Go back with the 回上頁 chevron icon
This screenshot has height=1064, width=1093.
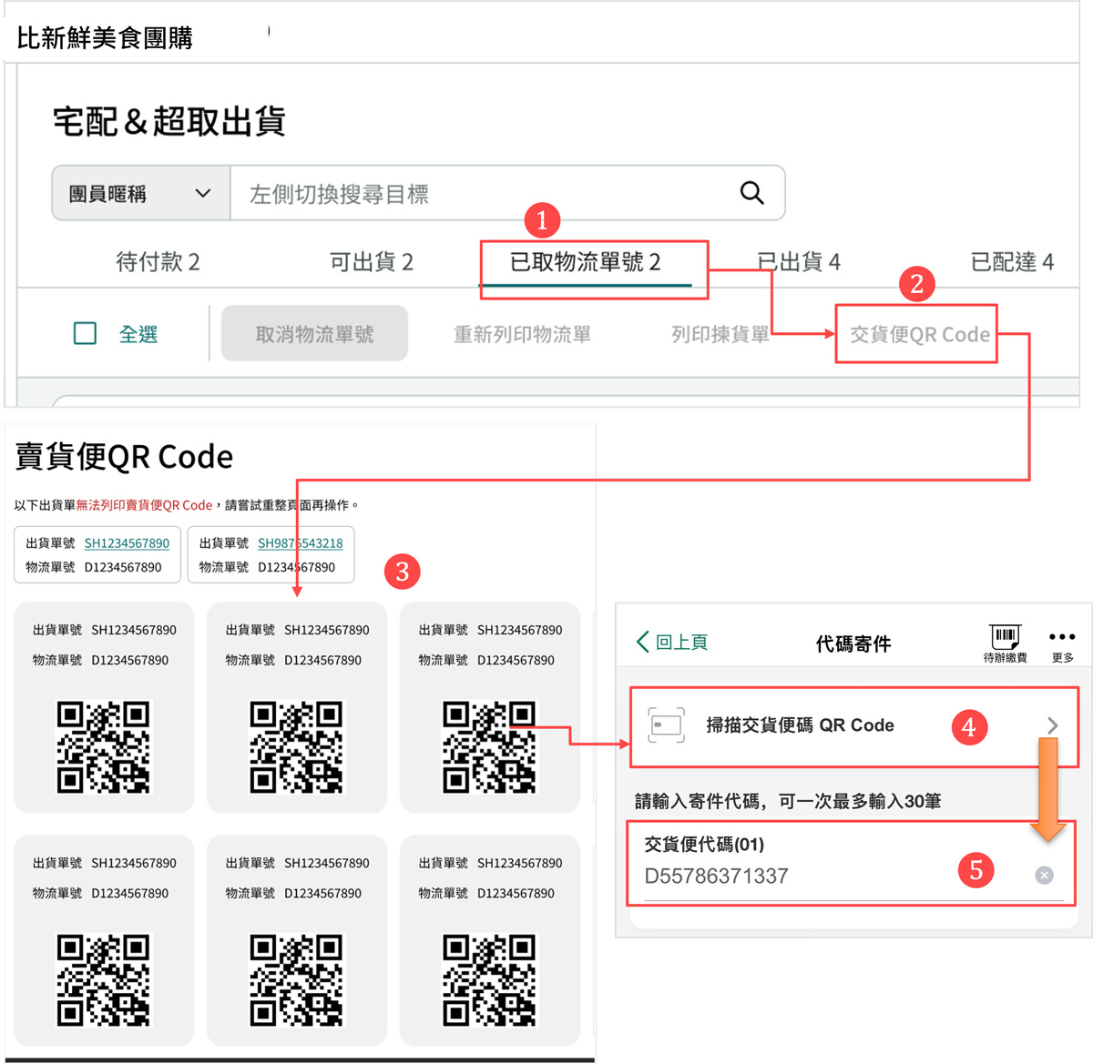point(643,642)
